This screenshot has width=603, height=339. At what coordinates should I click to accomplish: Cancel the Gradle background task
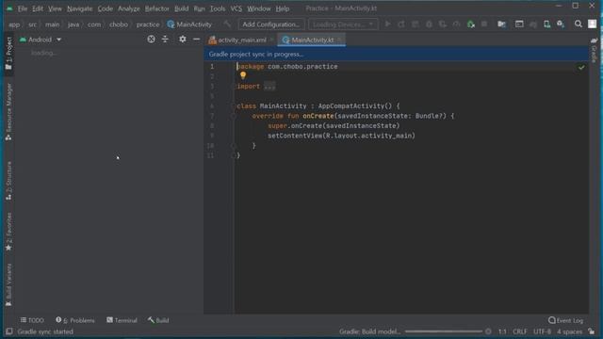click(488, 331)
